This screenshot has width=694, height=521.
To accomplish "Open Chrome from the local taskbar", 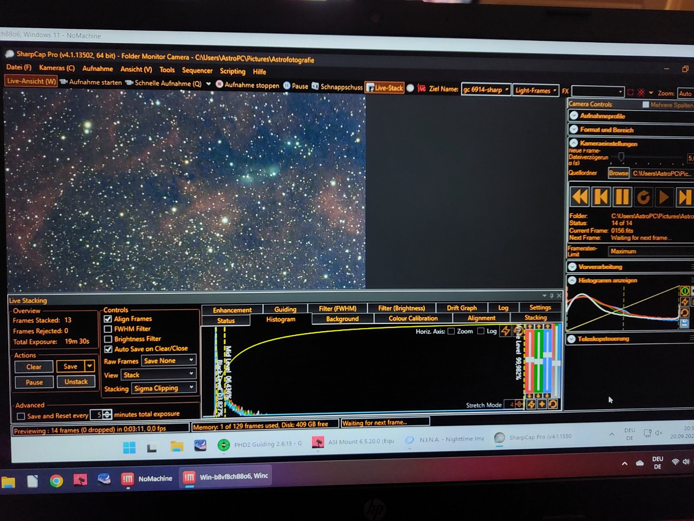I will point(56,480).
